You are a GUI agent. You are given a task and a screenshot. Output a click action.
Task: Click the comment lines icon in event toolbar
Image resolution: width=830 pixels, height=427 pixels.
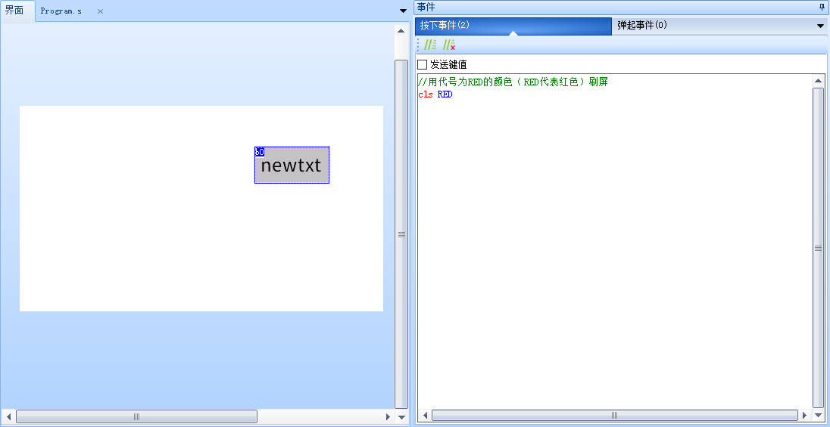pyautogui.click(x=430, y=45)
